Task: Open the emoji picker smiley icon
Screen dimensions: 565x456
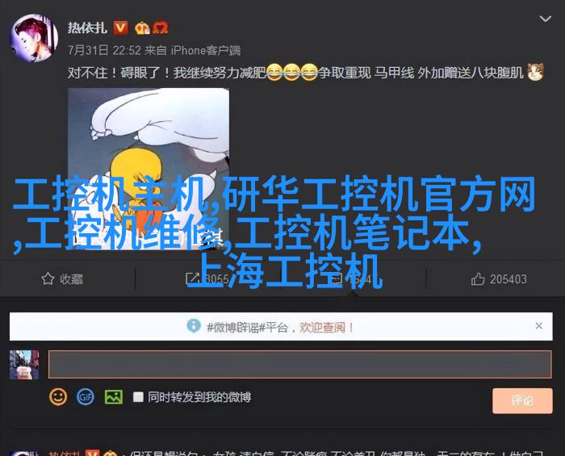Action: pos(57,397)
